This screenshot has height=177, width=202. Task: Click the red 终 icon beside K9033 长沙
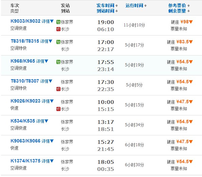click(58, 29)
